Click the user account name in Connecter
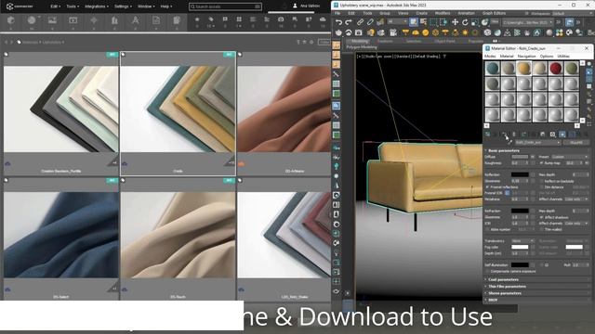The height and width of the screenshot is (334, 595). coord(310,6)
